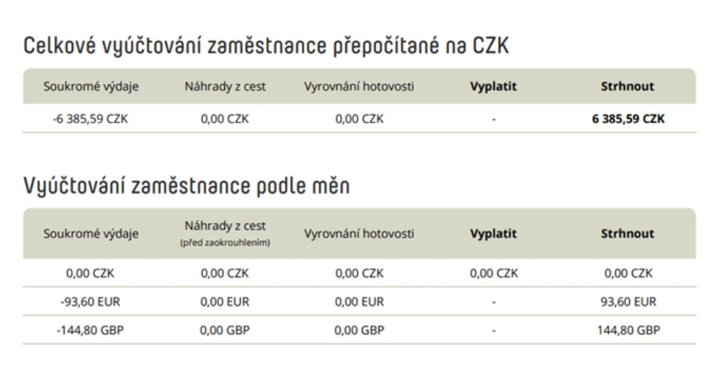Click bold 'Strhnout' header in the CZK summary table
The image size is (717, 391).
pos(627,87)
